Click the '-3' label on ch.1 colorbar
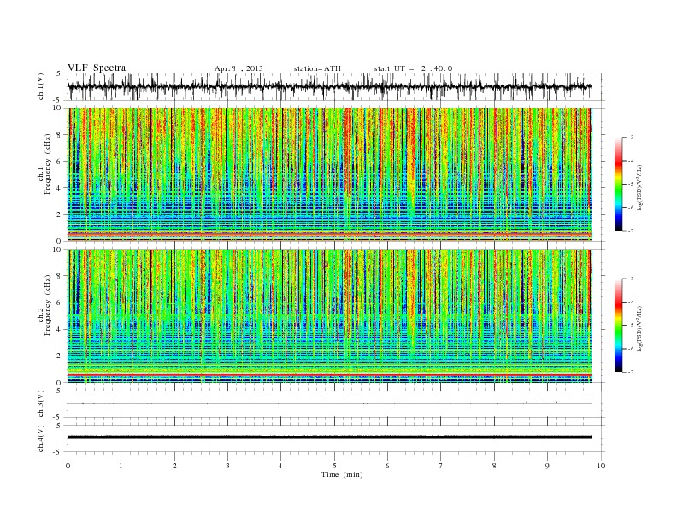This screenshot has height=523, width=677. pos(630,138)
